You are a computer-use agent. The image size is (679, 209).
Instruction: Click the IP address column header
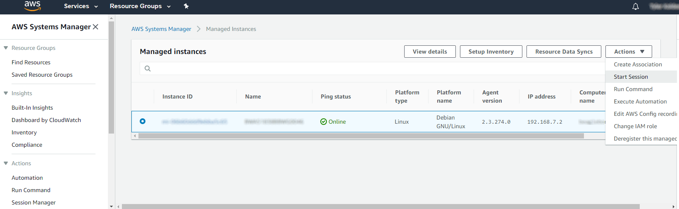pos(541,96)
